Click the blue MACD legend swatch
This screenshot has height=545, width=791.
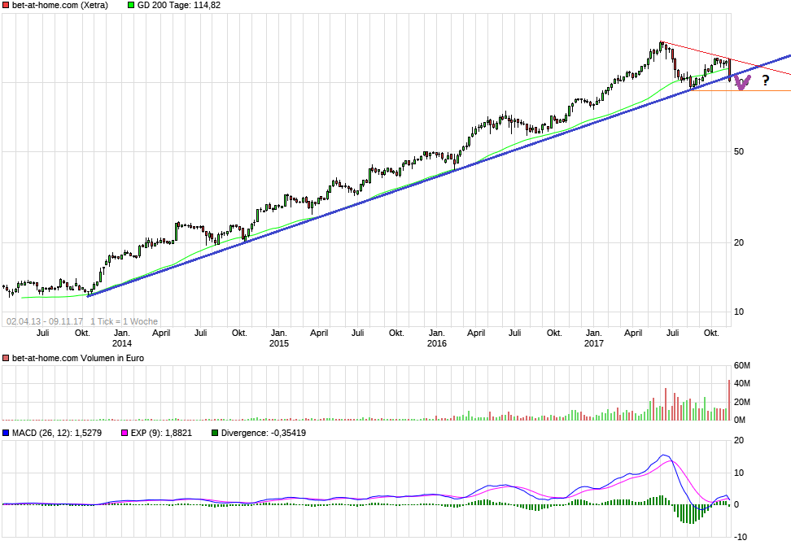(x=6, y=433)
